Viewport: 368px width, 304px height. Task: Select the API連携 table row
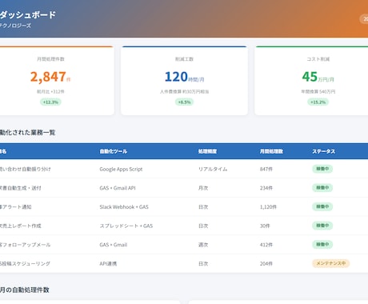pyautogui.click(x=184, y=263)
